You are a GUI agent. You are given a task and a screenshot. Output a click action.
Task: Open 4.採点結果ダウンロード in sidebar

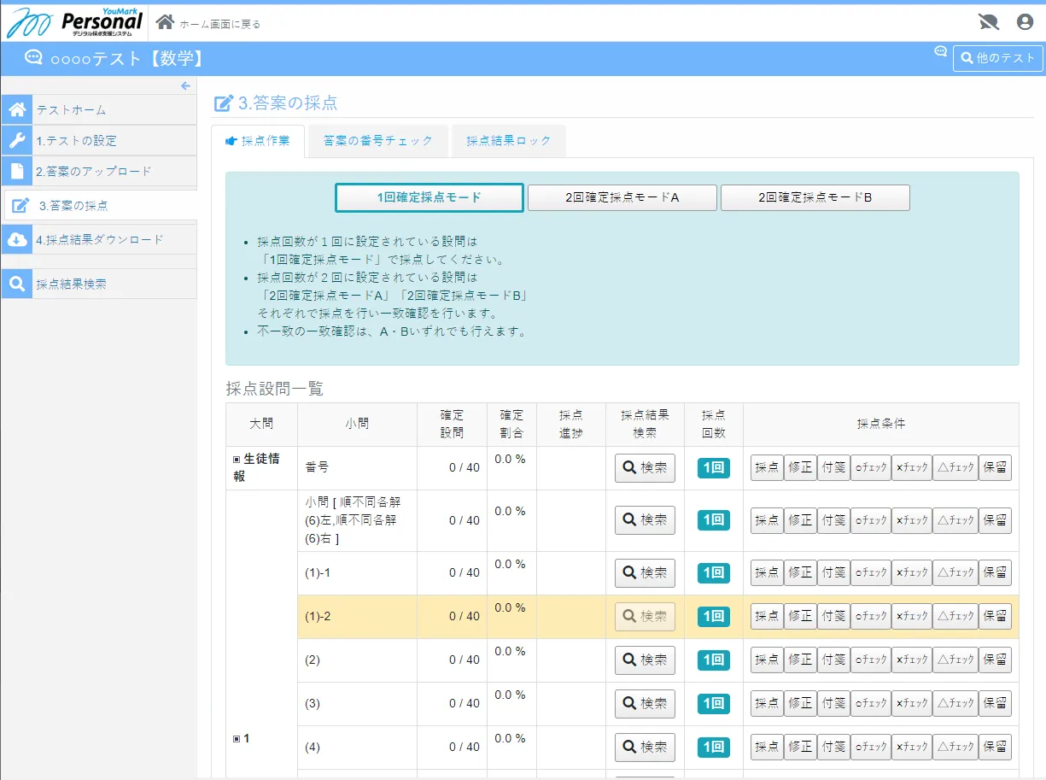click(98, 239)
